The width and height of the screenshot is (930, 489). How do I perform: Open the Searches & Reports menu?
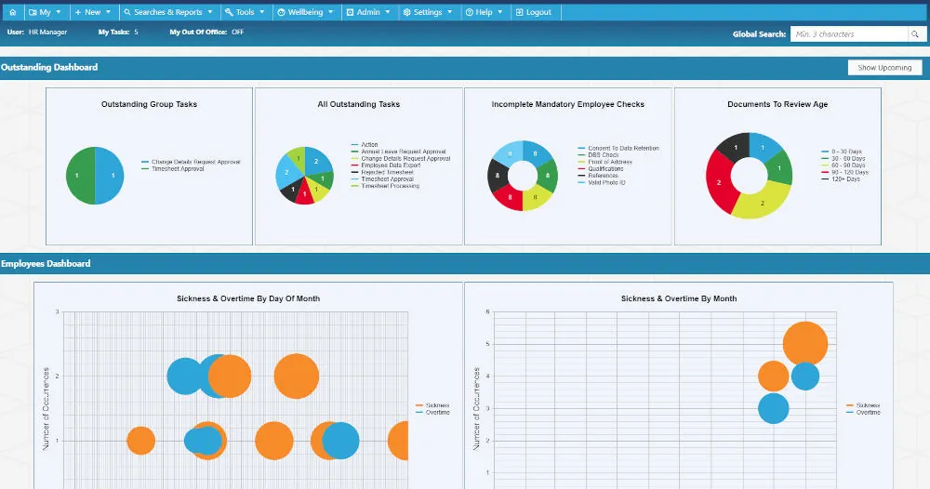tap(168, 12)
